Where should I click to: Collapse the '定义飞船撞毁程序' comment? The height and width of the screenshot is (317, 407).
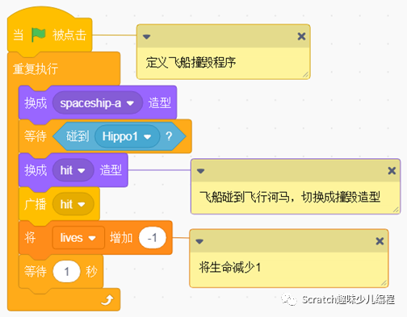click(x=146, y=37)
